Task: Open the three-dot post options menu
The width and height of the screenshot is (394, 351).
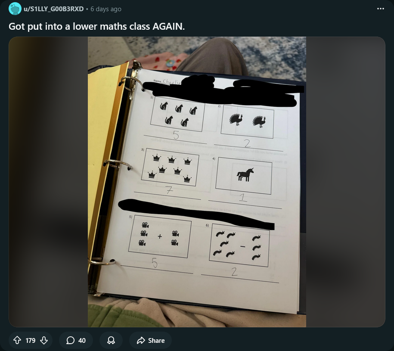Action: click(x=380, y=9)
